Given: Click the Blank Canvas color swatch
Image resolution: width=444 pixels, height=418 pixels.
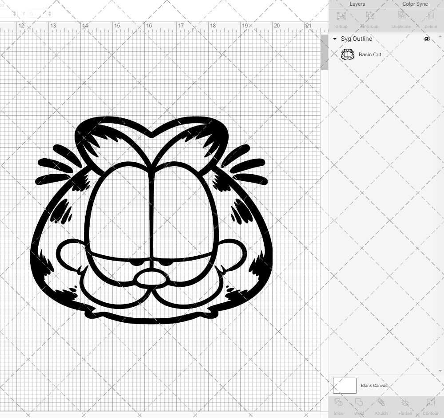Looking at the screenshot, I should click(345, 385).
